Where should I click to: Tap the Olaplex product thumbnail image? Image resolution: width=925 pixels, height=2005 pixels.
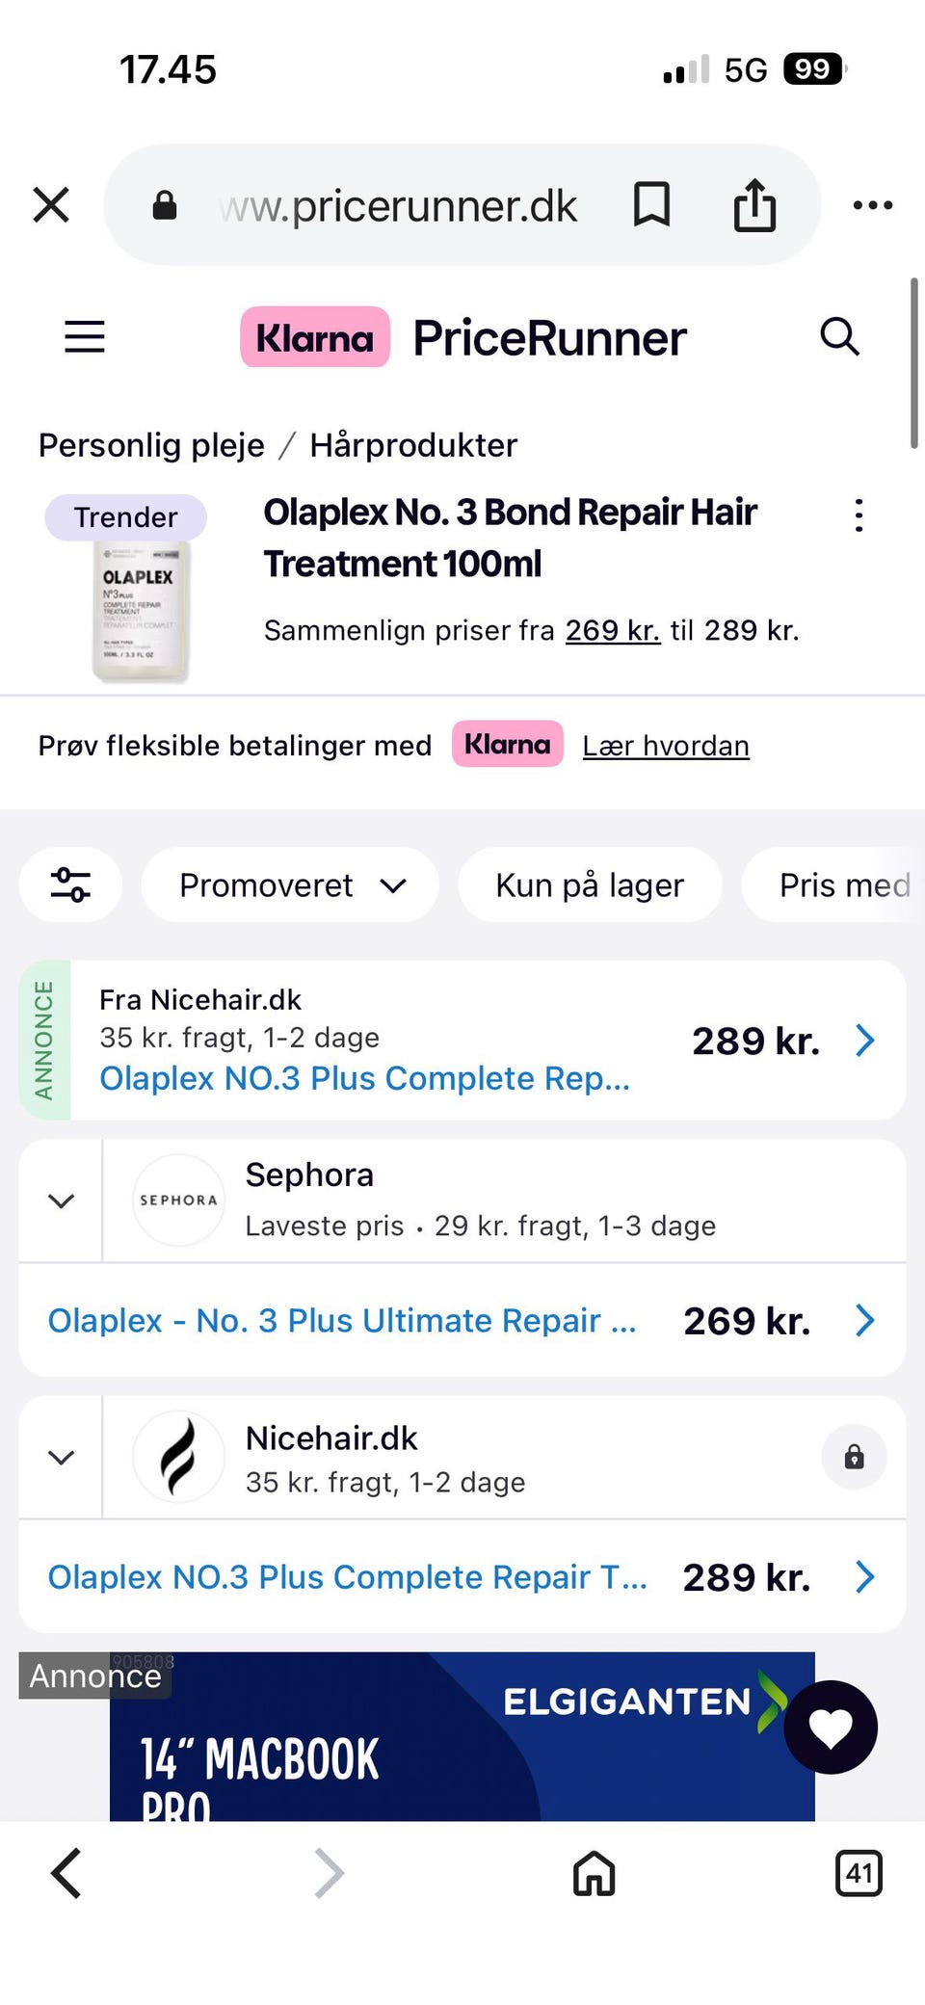pyautogui.click(x=141, y=607)
